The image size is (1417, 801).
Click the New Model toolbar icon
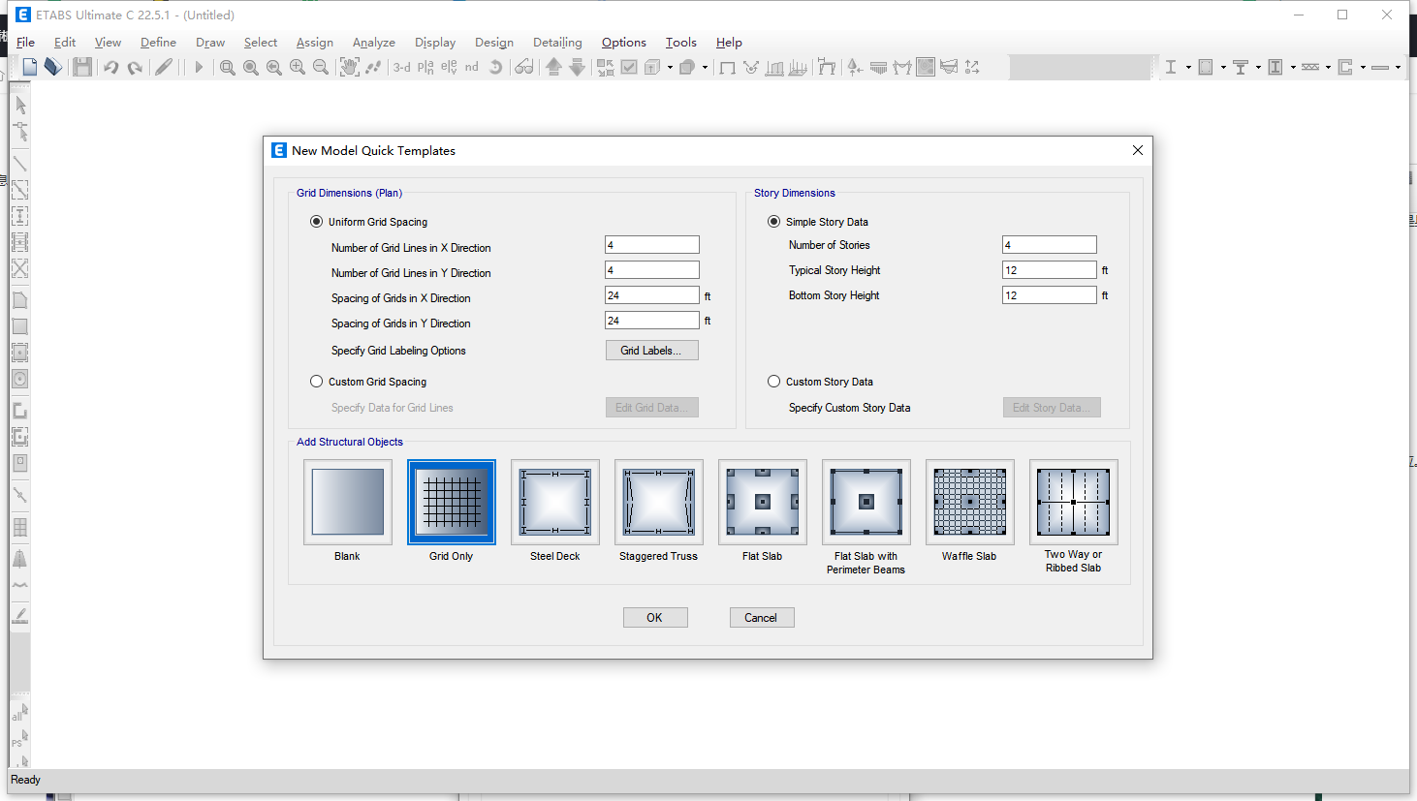point(30,67)
